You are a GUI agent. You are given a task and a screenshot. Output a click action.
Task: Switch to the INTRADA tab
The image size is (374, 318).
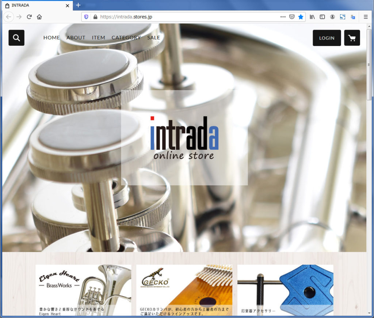coord(37,5)
